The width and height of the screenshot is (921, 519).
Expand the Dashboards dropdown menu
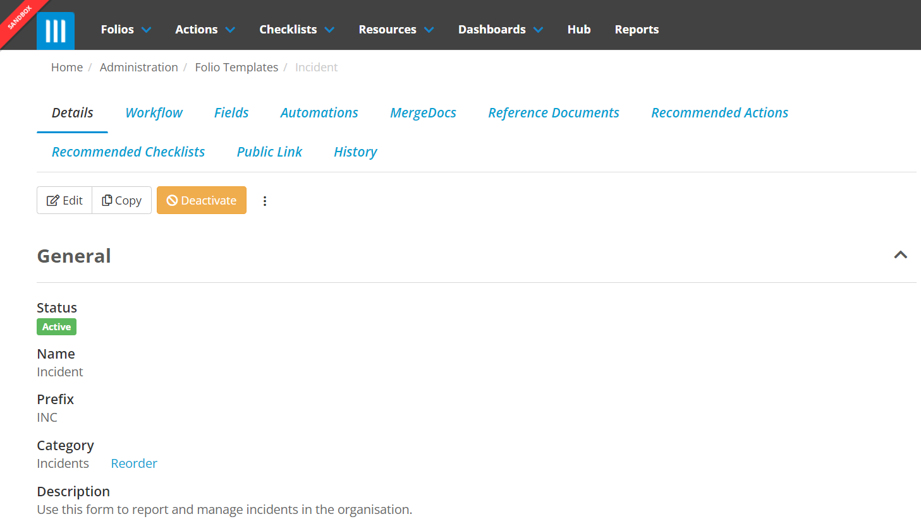tap(500, 30)
